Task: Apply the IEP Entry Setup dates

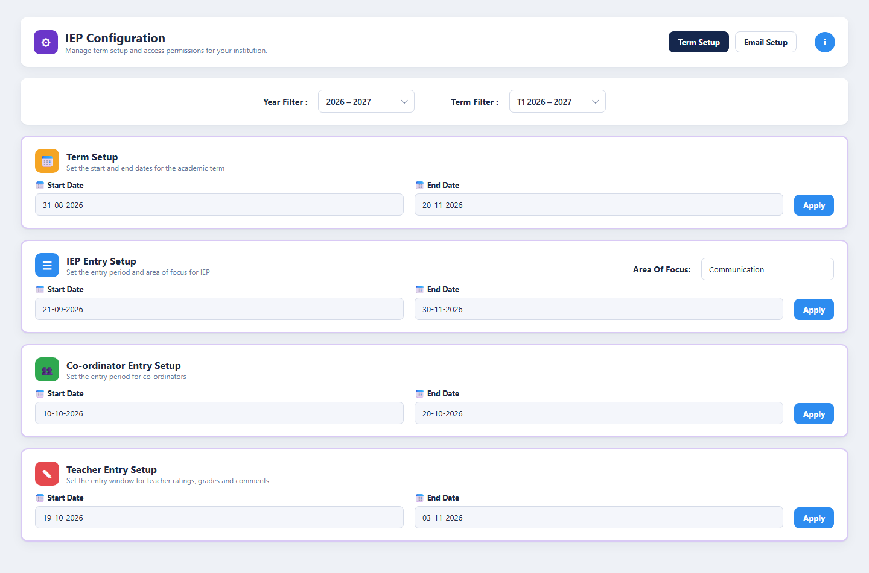Action: pyautogui.click(x=814, y=310)
